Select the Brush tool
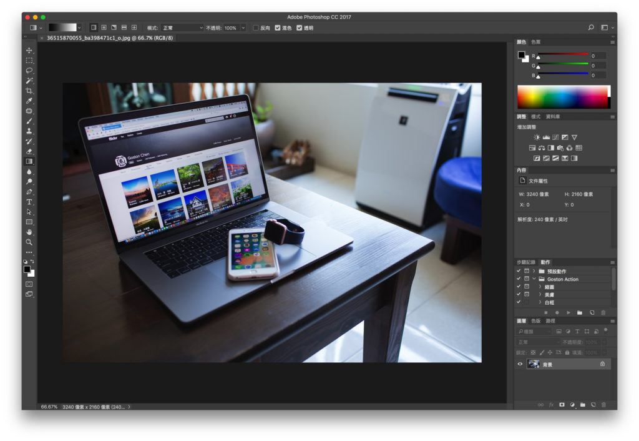The image size is (639, 441). pos(29,121)
